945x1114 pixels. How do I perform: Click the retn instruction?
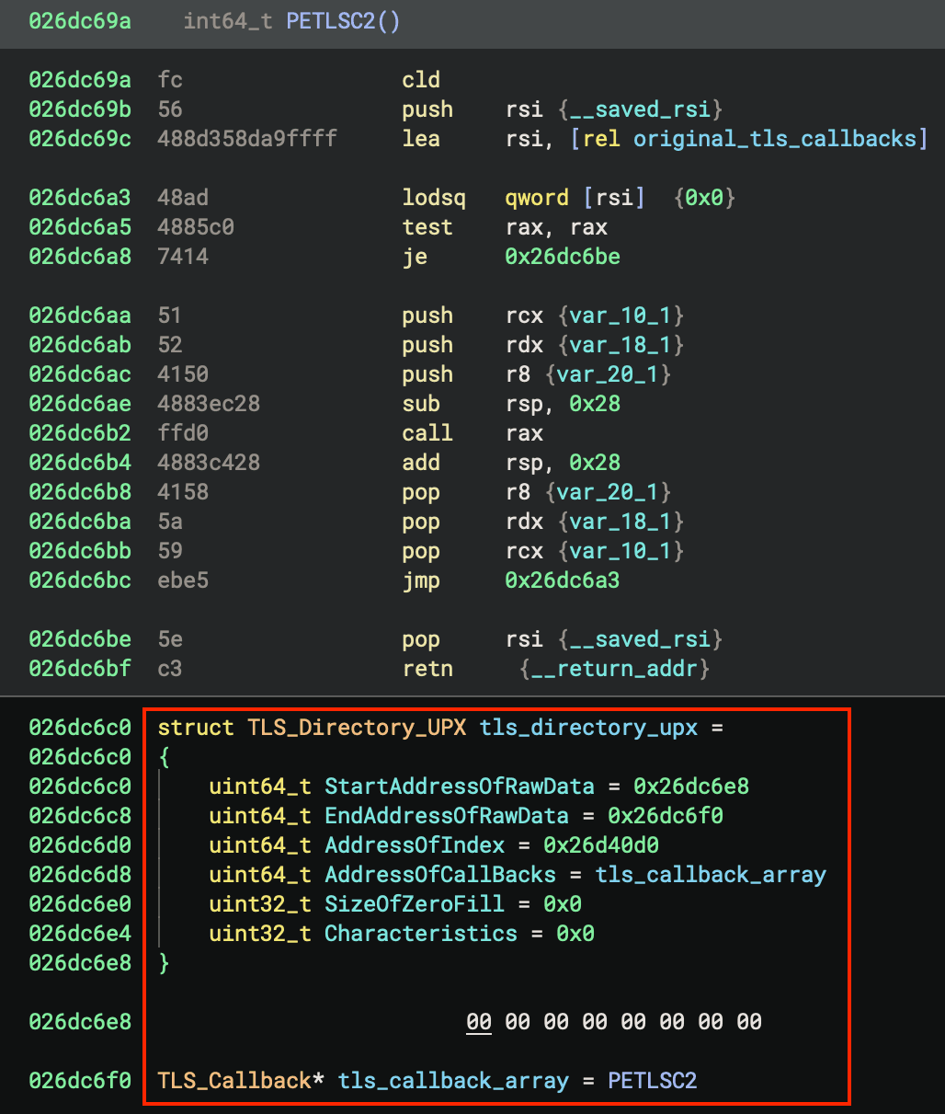tap(427, 669)
